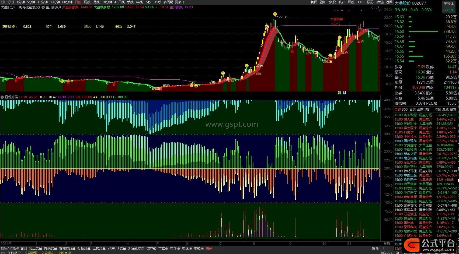
Task: Open the 统计 statistics tool
Action: [x=342, y=2]
